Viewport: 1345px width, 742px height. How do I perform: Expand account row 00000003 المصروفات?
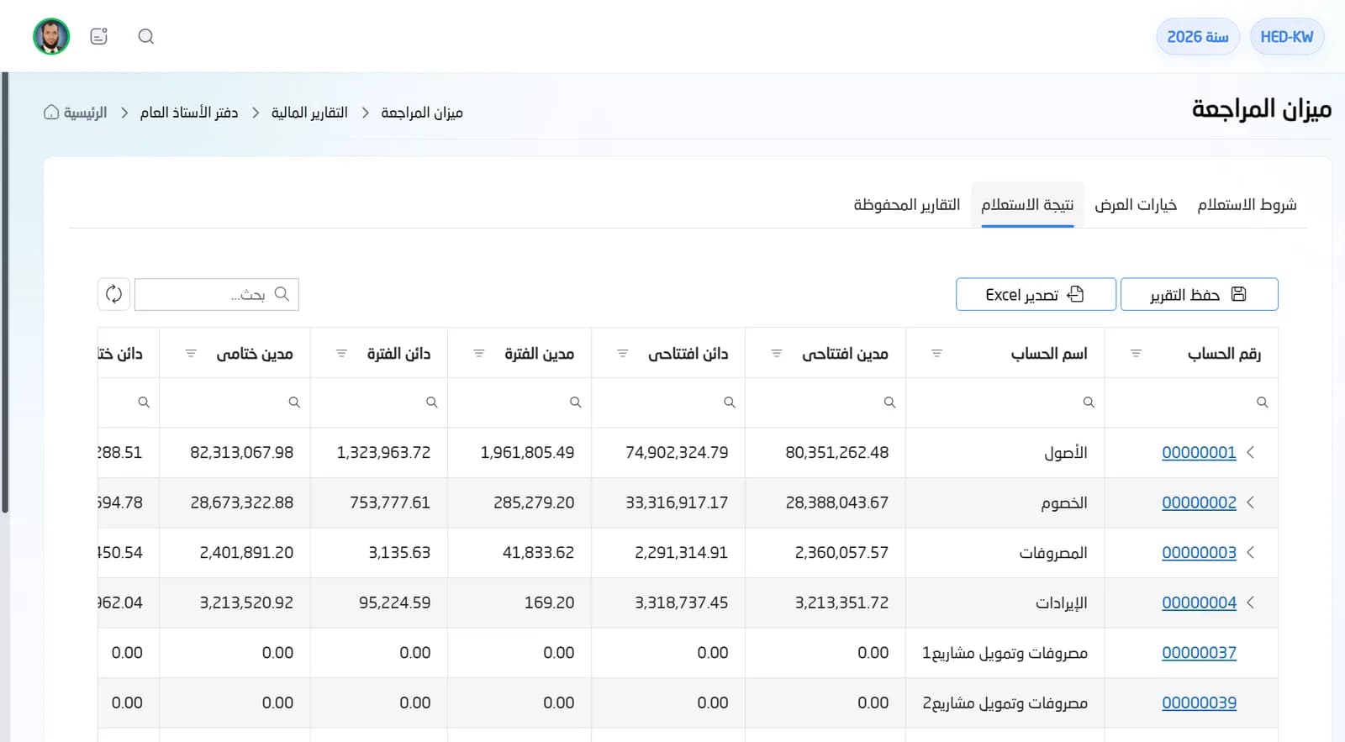[1251, 552]
